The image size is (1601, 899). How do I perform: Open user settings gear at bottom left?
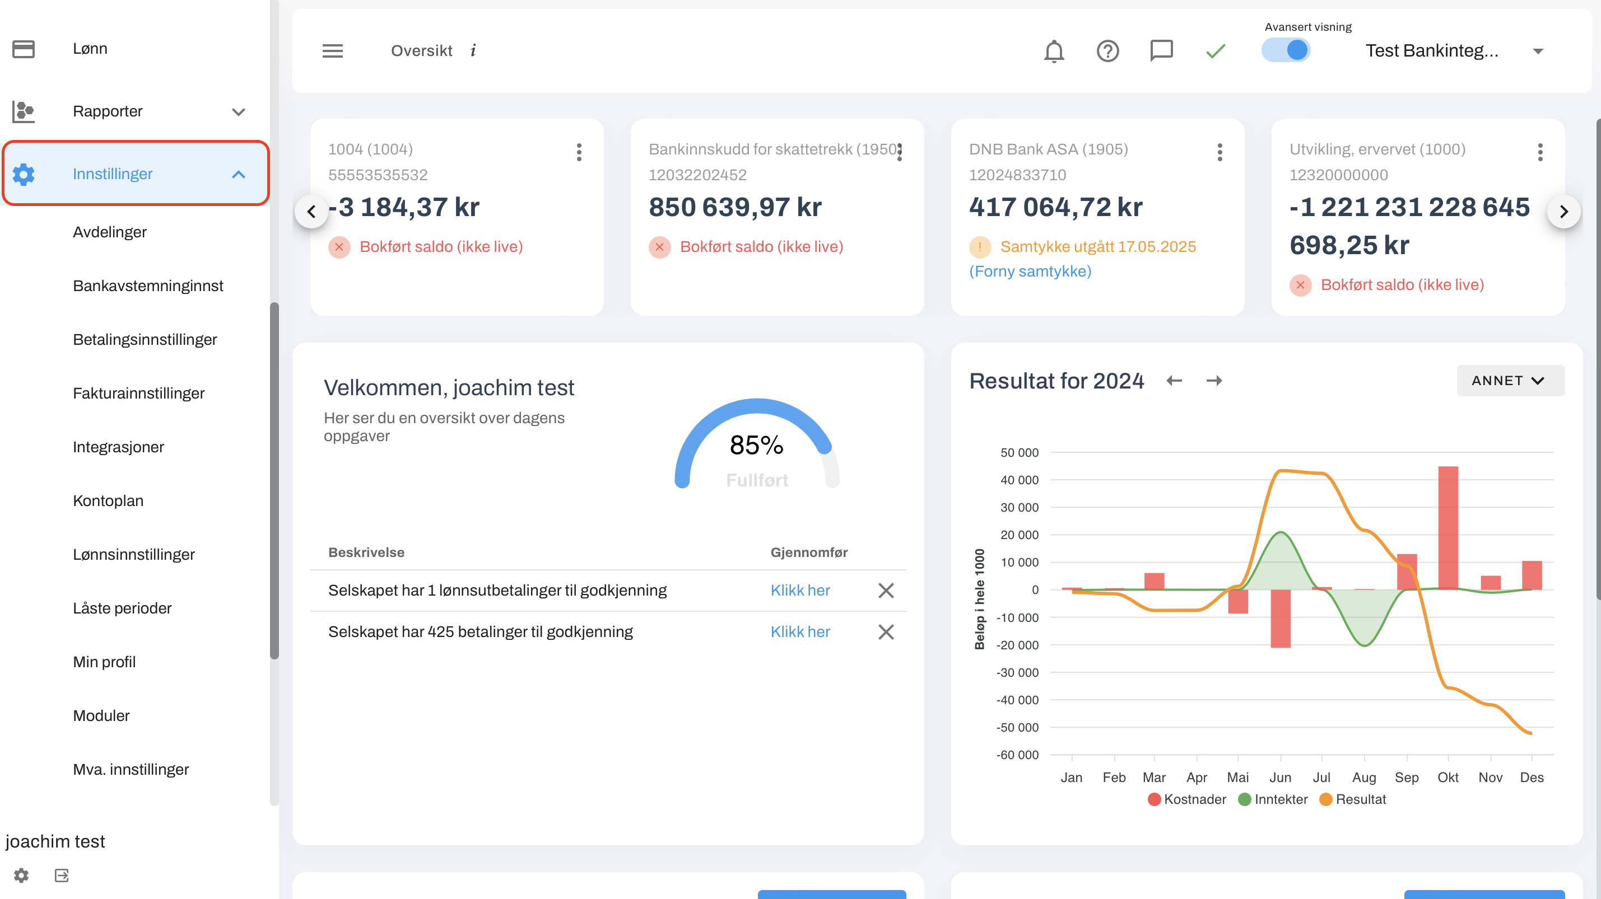click(21, 875)
